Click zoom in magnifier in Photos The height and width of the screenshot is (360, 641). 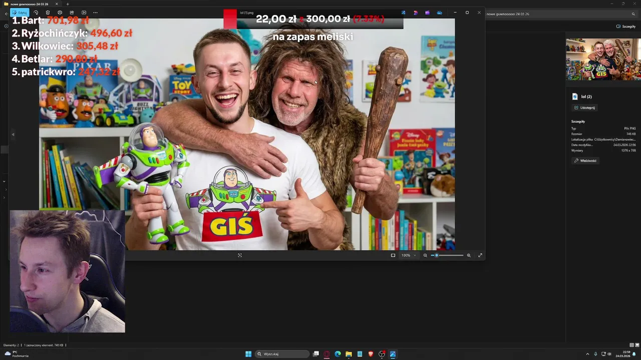(x=469, y=255)
